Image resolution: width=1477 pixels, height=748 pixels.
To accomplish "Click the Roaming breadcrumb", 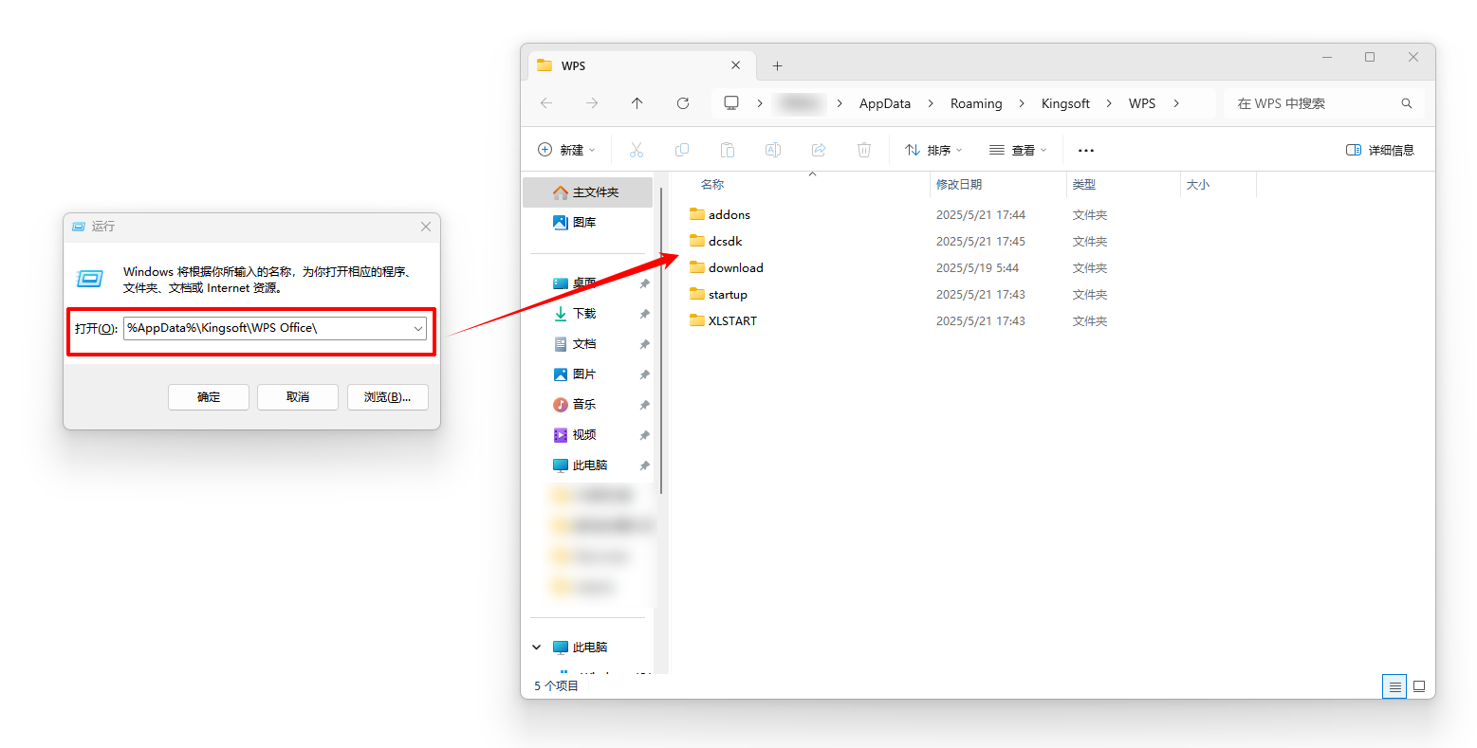I will click(x=976, y=103).
